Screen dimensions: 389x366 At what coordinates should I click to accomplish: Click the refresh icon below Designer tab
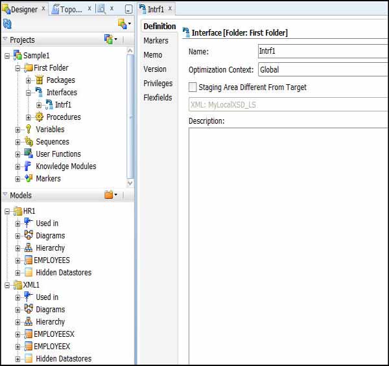coord(7,24)
